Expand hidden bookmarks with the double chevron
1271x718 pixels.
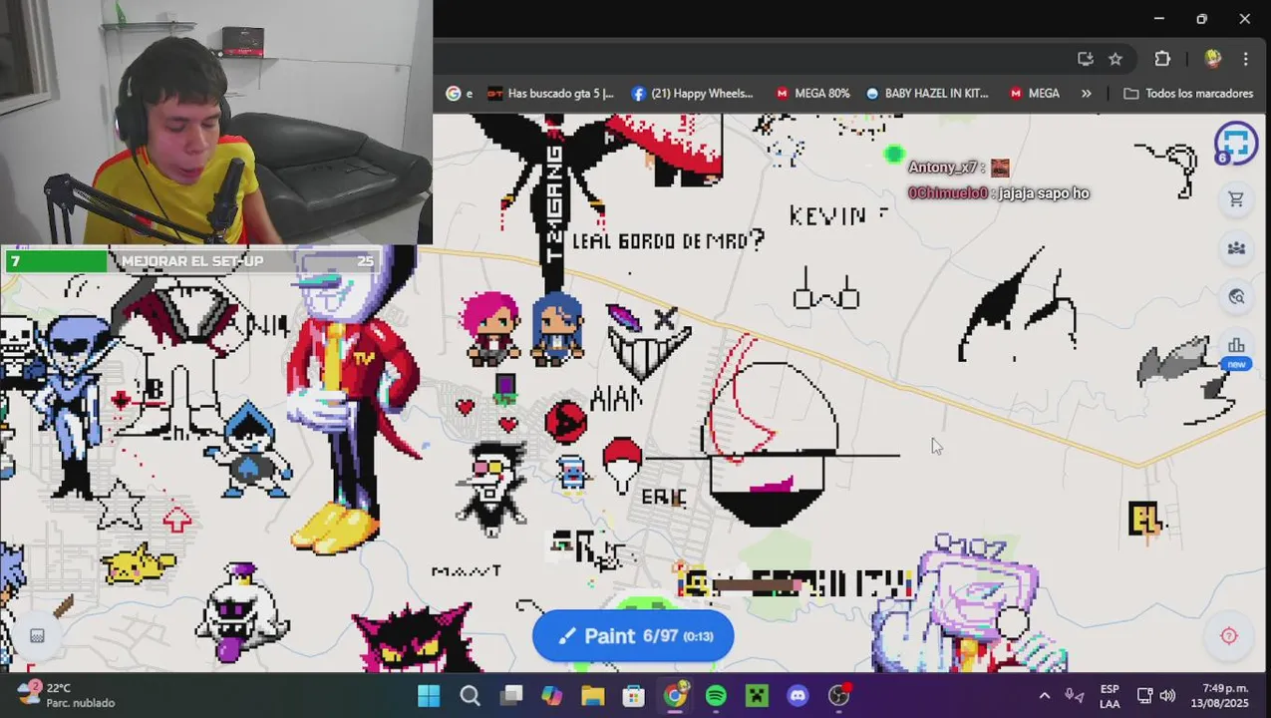[x=1086, y=93]
